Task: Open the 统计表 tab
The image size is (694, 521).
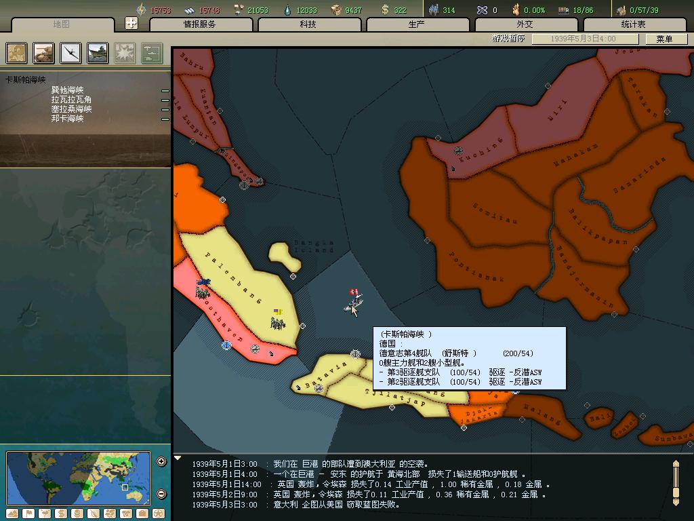Action: (x=634, y=25)
